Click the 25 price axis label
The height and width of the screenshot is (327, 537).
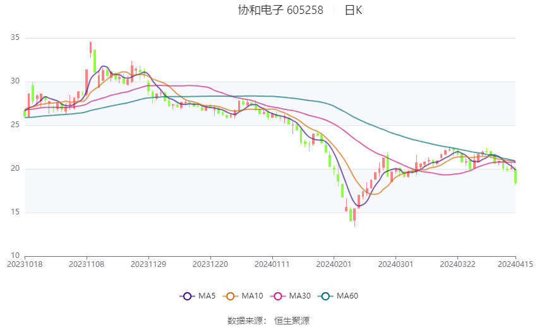pos(15,125)
